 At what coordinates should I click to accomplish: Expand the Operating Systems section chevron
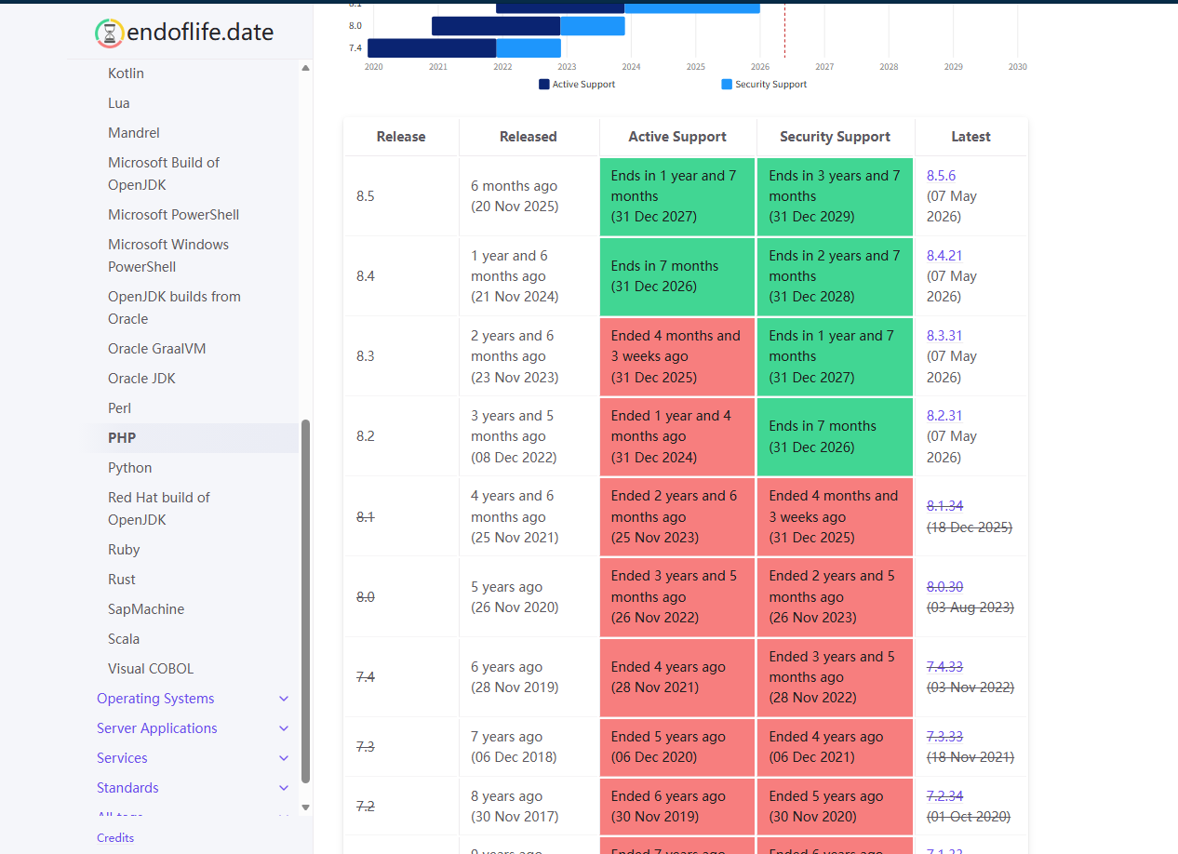[x=284, y=699]
